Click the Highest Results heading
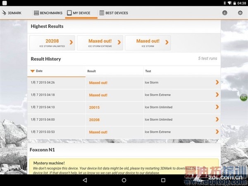 point(47,26)
